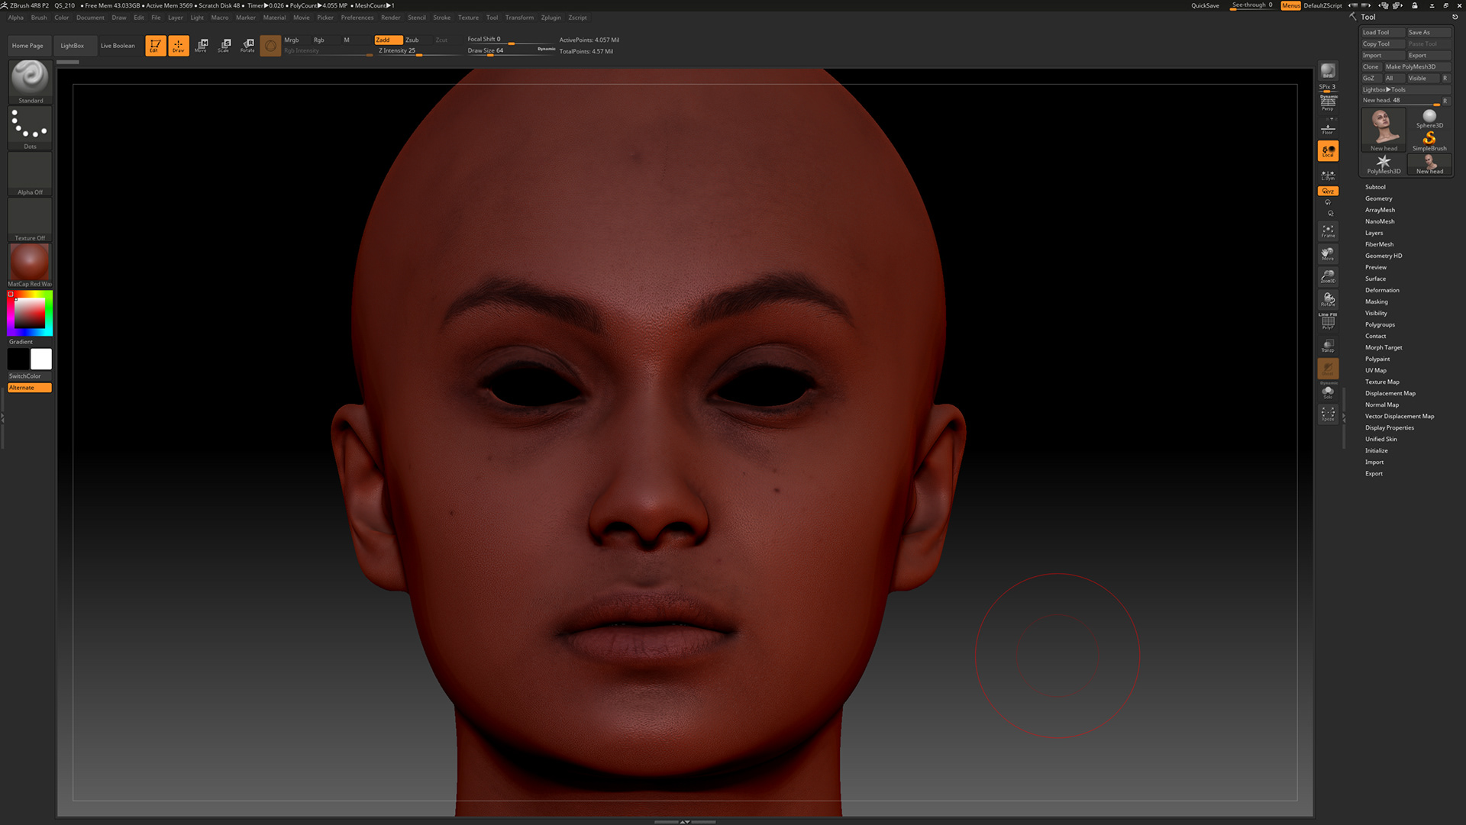1466x825 pixels.
Task: Open the Render menu
Action: point(390,18)
